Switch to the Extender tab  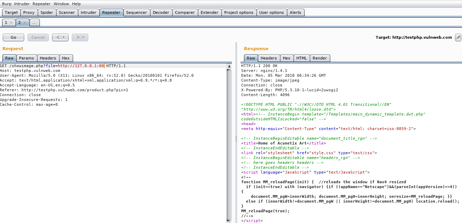click(209, 12)
